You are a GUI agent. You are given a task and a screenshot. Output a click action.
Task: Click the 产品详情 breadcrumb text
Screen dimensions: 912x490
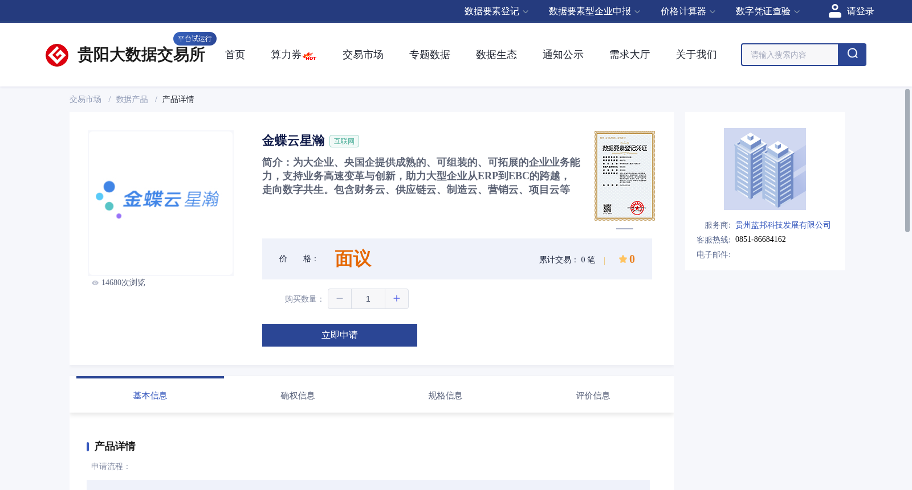[x=178, y=99]
